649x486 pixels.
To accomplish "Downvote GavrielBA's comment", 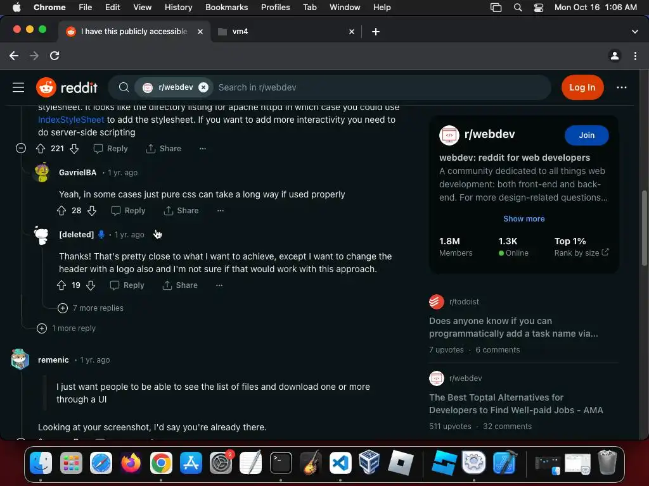I will (92, 210).
